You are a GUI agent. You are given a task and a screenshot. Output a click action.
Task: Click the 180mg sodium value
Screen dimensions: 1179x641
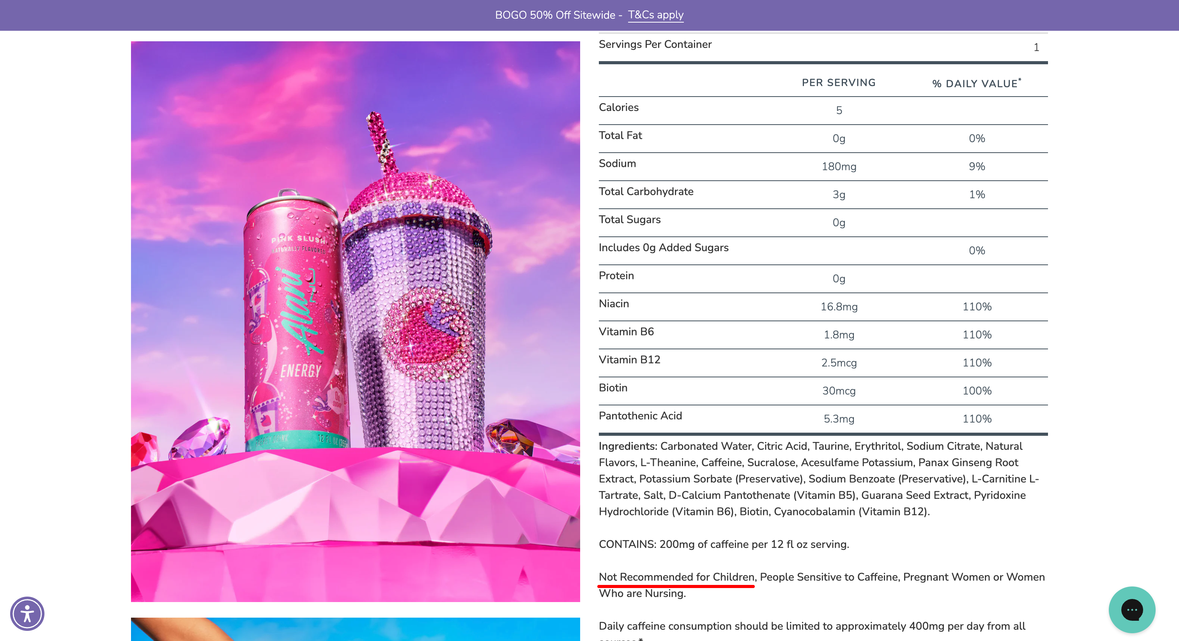click(839, 166)
